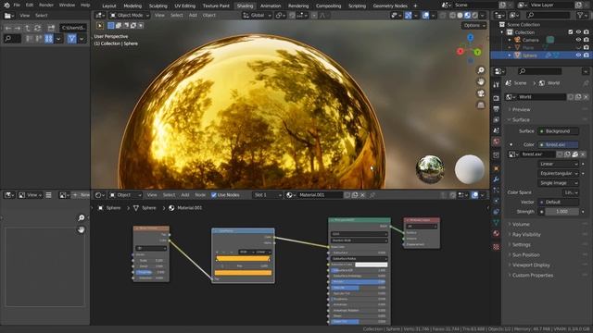Toggle camera view gizmo icon
The image size is (593, 333).
481,93
